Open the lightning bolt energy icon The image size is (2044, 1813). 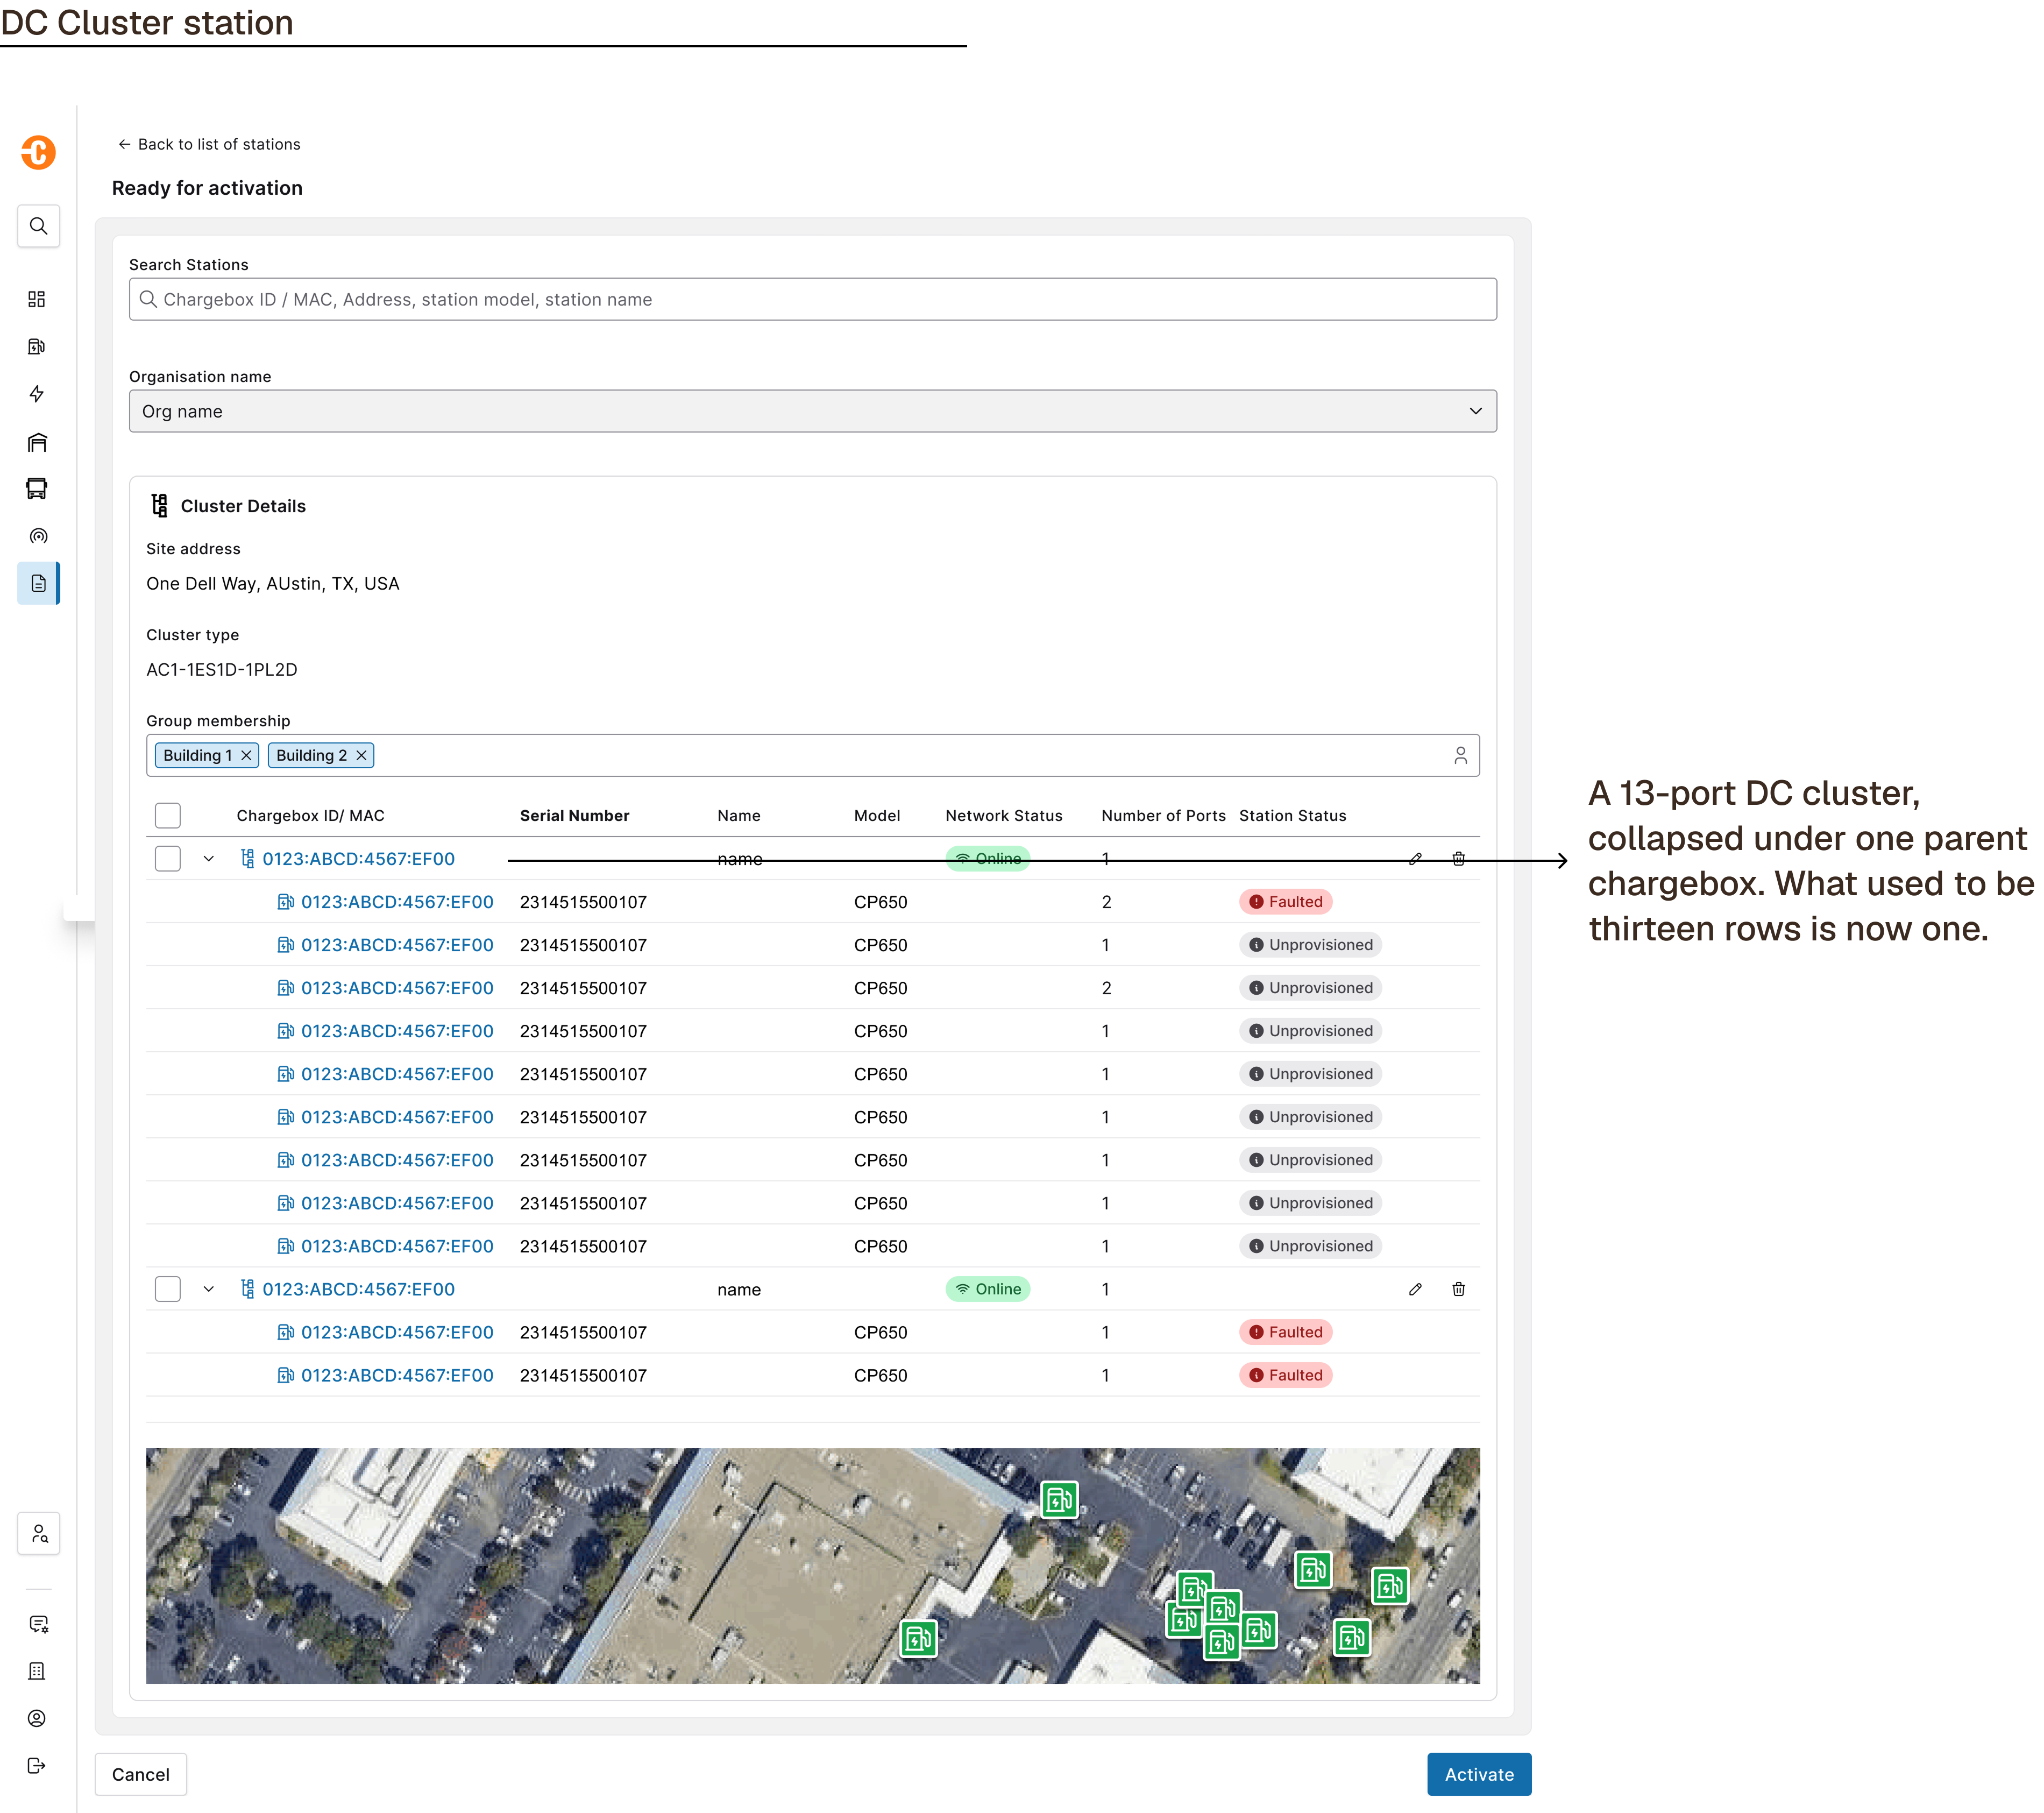pyautogui.click(x=37, y=394)
